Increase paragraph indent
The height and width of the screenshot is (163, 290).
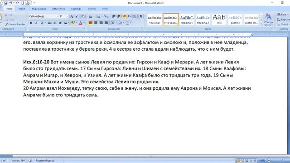pyautogui.click(x=119, y=16)
